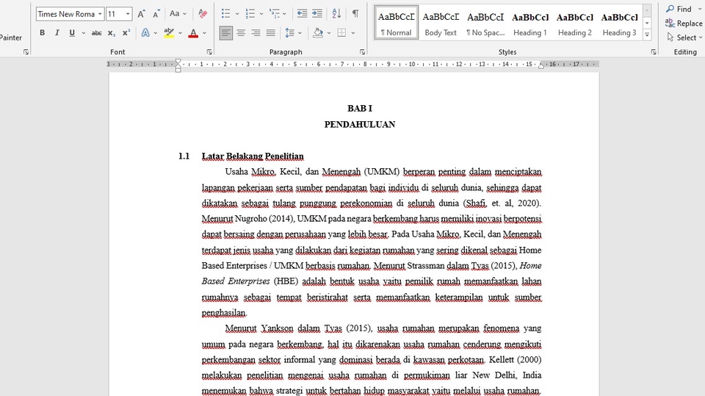The image size is (705, 396).
Task: Apply Heading 2 style
Action: point(574,23)
